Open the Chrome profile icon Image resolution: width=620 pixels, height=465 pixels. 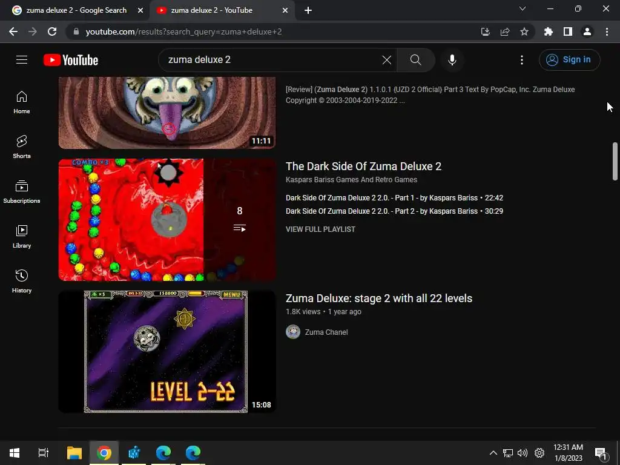(x=587, y=31)
